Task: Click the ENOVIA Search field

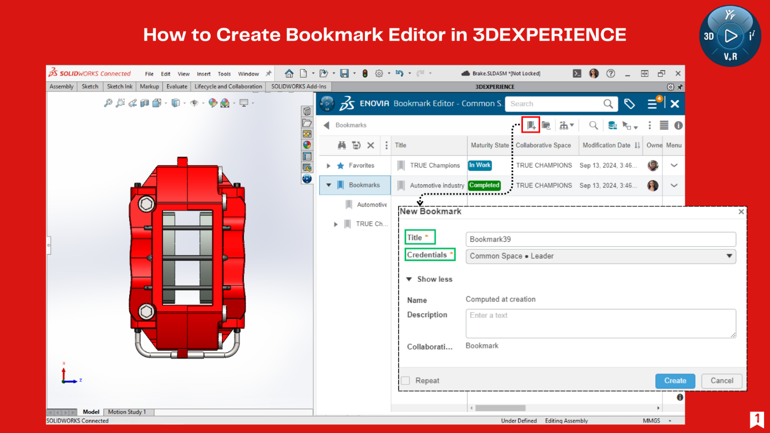Action: [561, 104]
